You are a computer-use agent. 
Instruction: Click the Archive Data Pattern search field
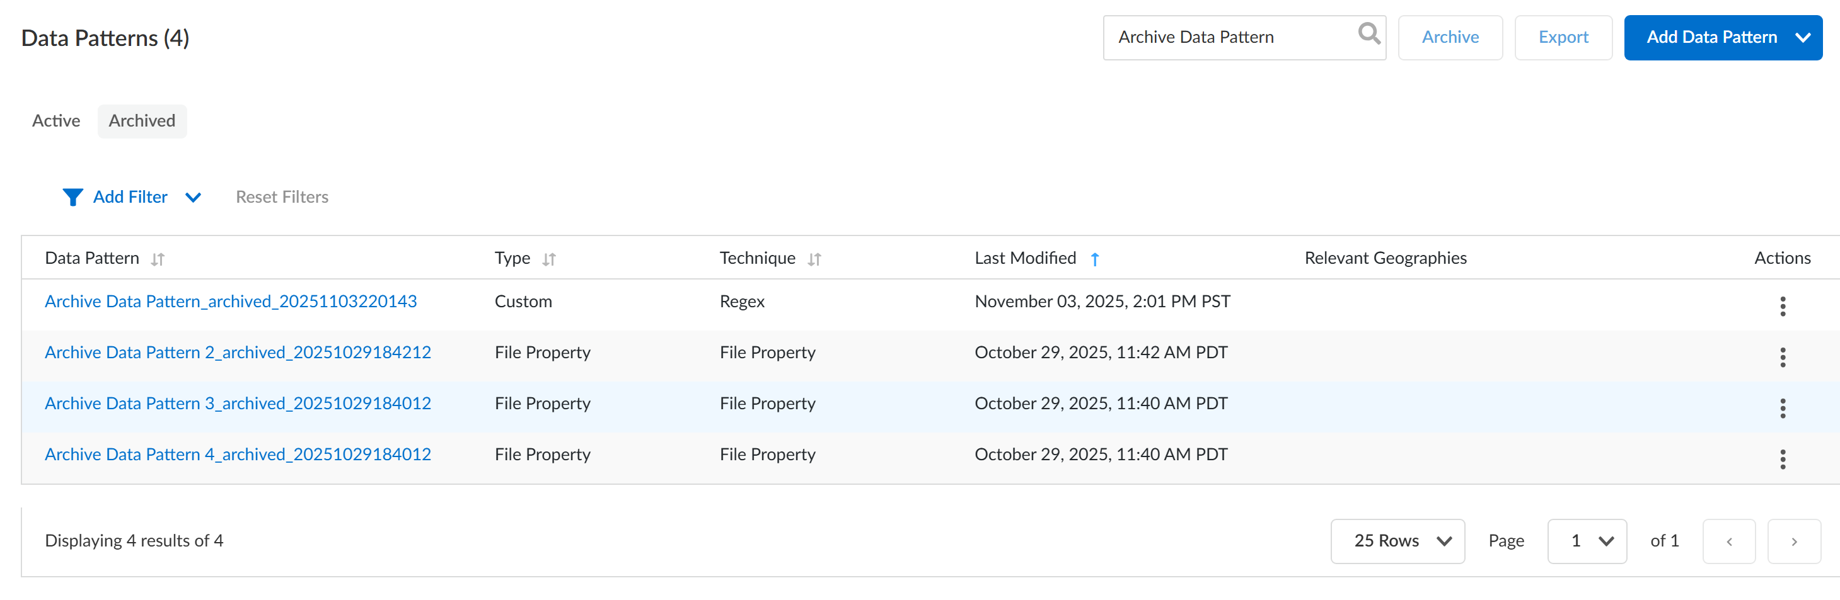pos(1229,37)
